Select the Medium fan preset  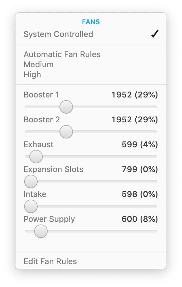pos(39,65)
